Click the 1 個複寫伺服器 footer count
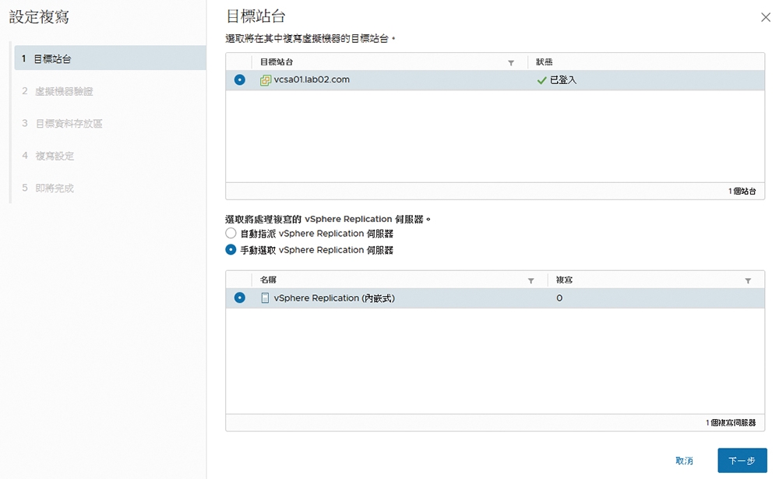The height and width of the screenshot is (479, 779). 731,423
